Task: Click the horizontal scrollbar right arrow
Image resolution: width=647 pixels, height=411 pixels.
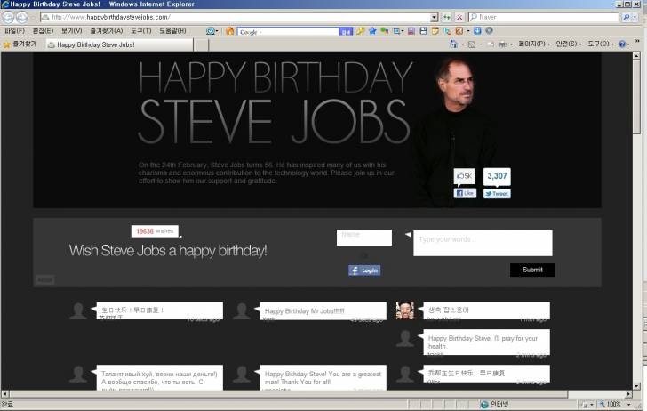Action: click(628, 394)
